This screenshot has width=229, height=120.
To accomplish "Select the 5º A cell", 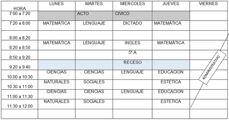I will click(132, 55).
